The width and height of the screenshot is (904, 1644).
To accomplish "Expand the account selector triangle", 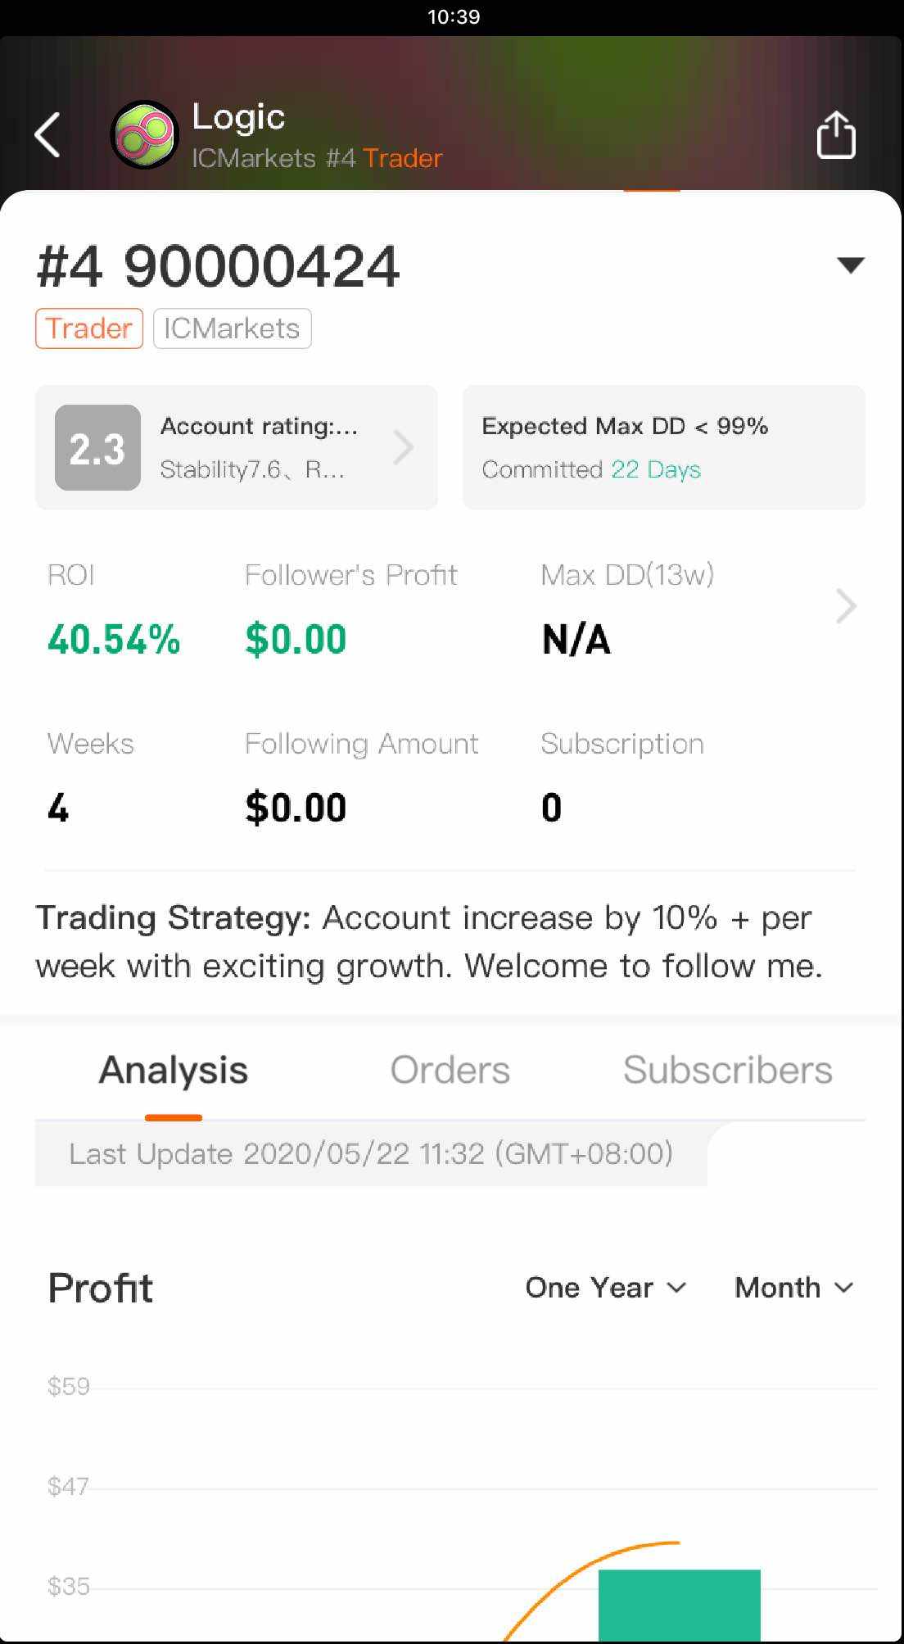I will pos(850,265).
